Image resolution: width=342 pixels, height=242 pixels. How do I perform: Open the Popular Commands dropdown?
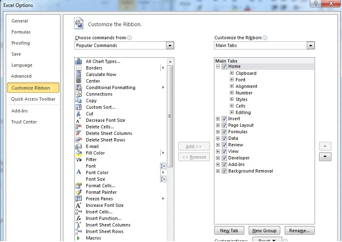click(x=170, y=45)
